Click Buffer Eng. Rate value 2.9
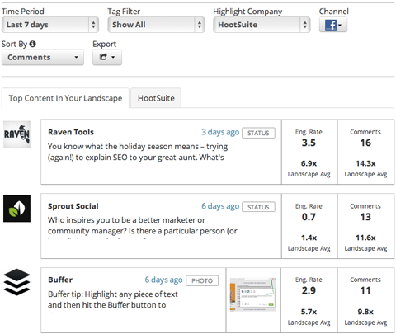The height and width of the screenshot is (334, 396). [x=309, y=290]
